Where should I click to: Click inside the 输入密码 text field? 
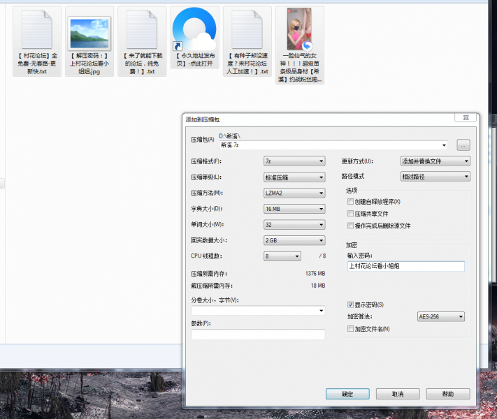pos(405,266)
